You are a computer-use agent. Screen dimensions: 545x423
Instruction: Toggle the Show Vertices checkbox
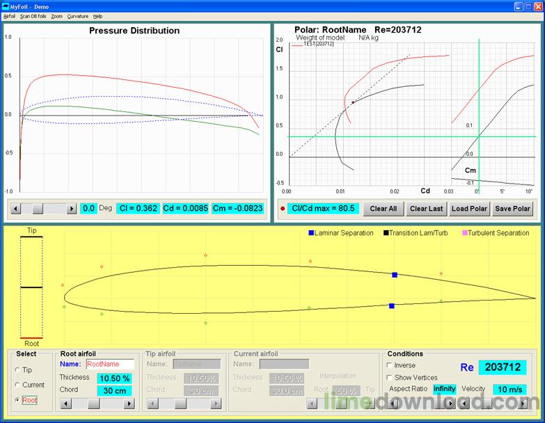pos(389,377)
